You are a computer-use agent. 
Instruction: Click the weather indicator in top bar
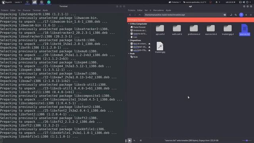coord(195,2)
